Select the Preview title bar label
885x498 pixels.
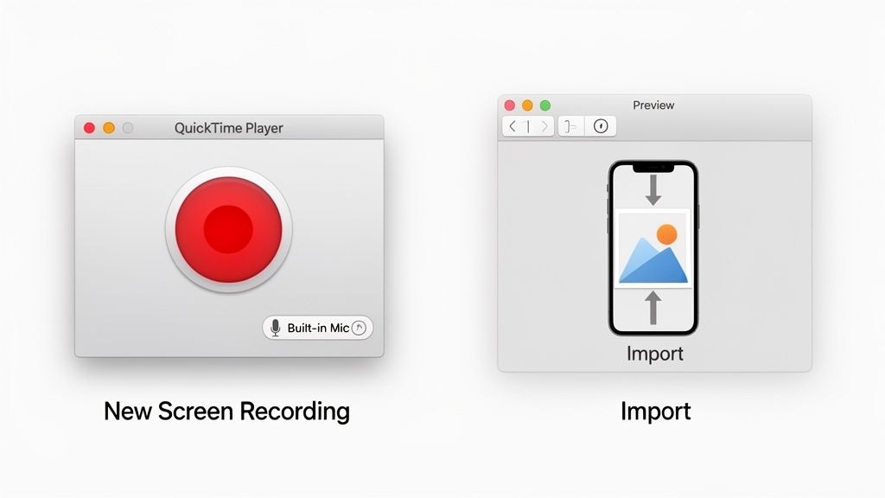coord(653,105)
